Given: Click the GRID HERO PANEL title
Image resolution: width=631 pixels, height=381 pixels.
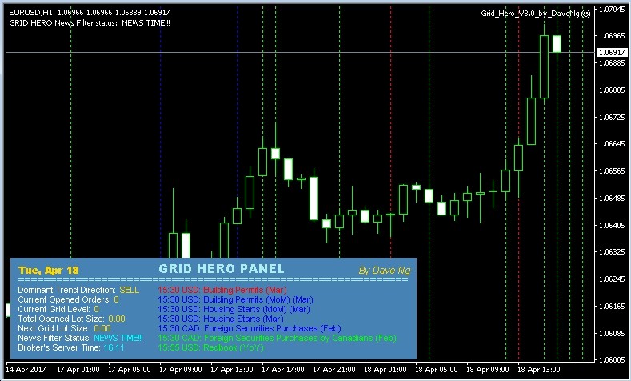Looking at the screenshot, I should click(222, 269).
